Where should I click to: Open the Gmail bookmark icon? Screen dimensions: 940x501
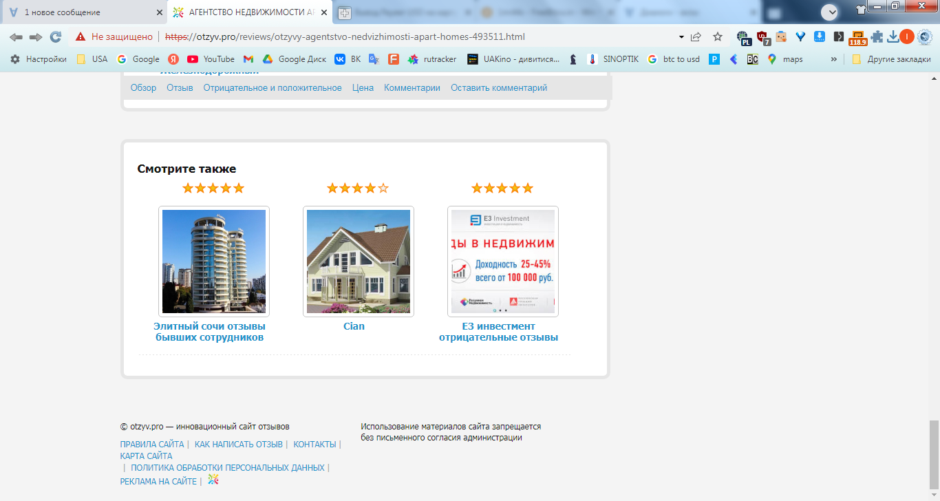click(x=248, y=59)
